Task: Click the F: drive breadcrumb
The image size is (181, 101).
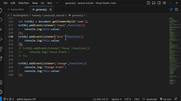Action: tap(9, 15)
